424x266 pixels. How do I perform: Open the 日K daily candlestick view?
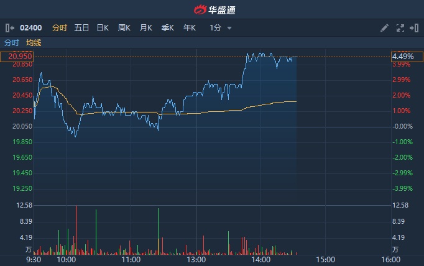(x=103, y=28)
